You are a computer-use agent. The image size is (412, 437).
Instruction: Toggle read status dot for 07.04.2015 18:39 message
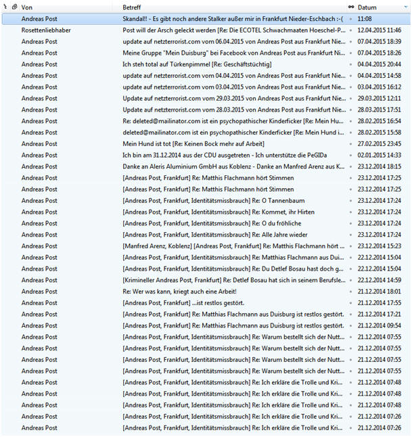point(350,42)
